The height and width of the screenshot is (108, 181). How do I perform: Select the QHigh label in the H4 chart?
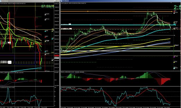click(x=175, y=22)
